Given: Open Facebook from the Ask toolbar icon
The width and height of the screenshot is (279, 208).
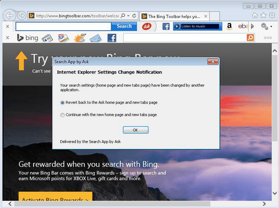Looking at the screenshot, I should 166,26.
